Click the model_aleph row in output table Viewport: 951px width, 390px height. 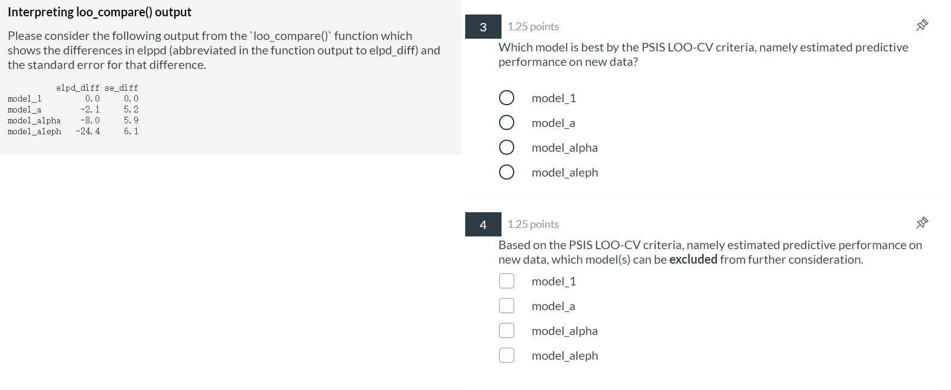(73, 131)
